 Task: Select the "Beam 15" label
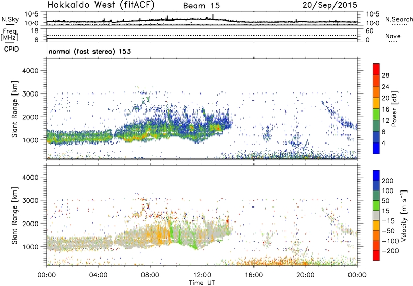tap(201, 6)
